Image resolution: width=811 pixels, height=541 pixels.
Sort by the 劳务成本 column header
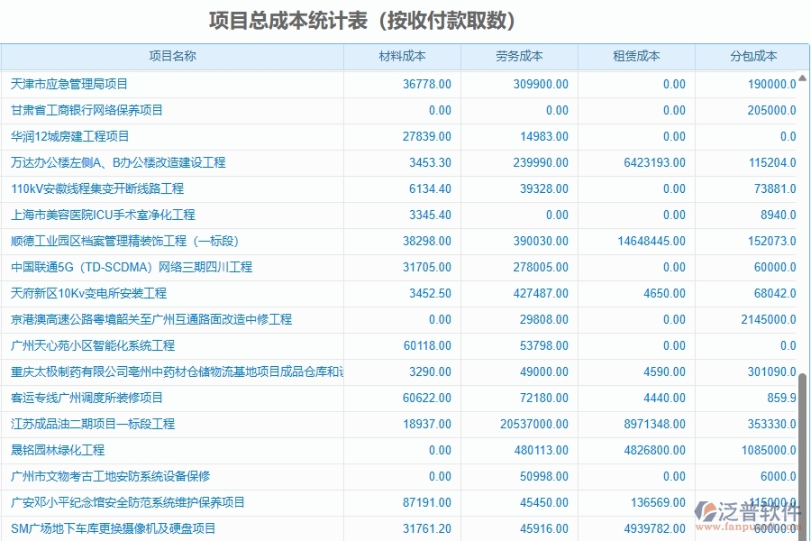click(521, 55)
